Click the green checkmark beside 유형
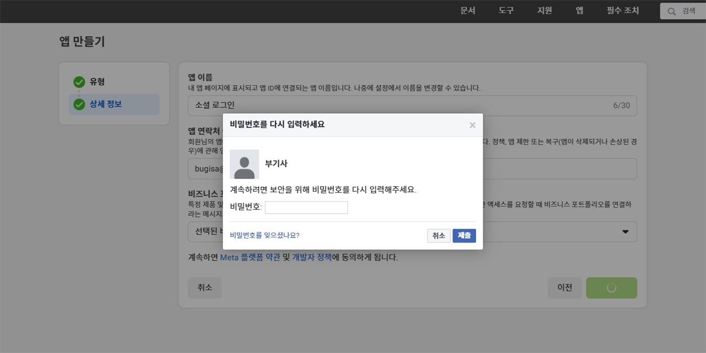Viewport: 706px width, 353px height. point(79,82)
